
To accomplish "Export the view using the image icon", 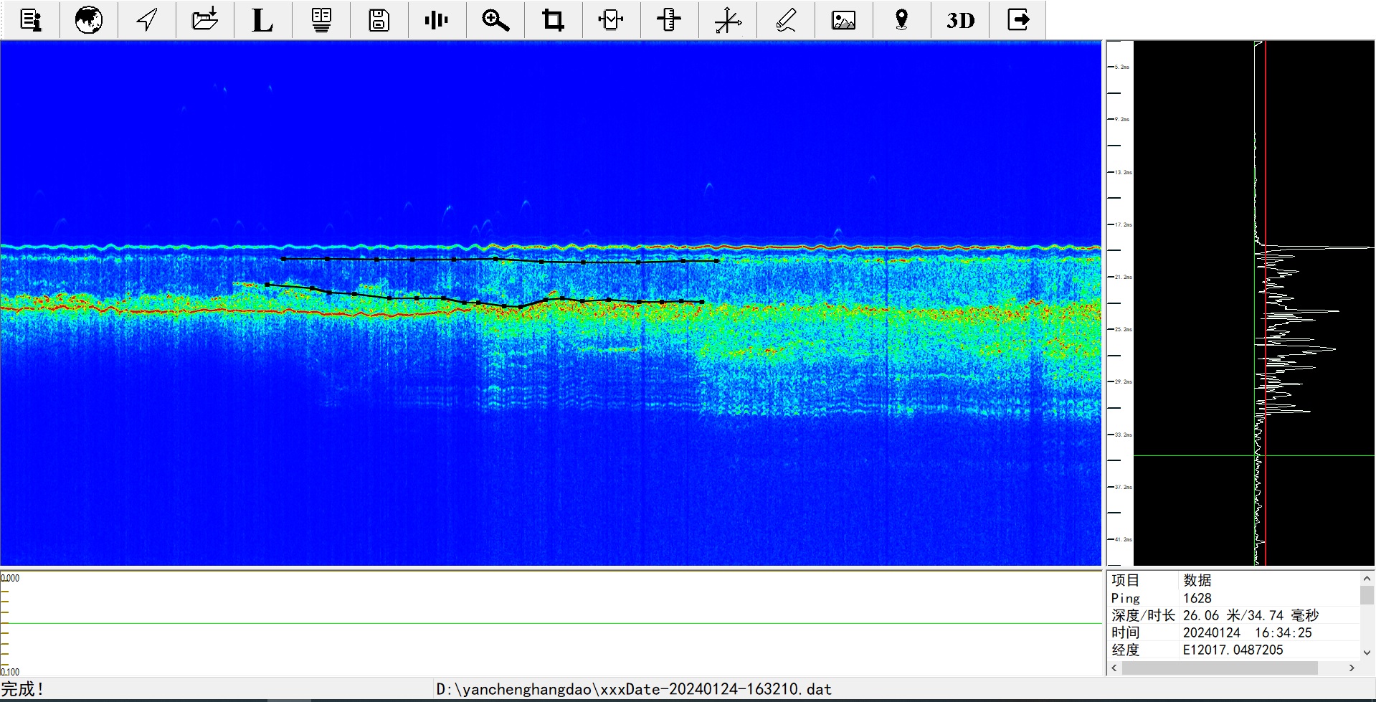I will tap(843, 20).
